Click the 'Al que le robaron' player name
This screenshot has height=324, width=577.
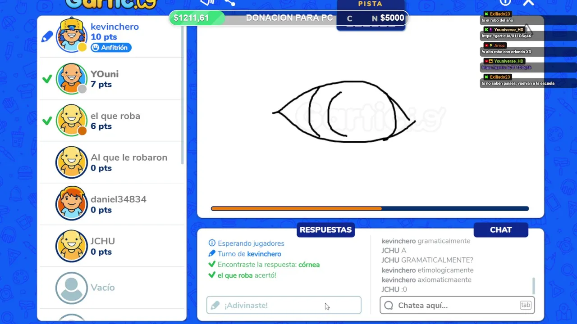click(129, 157)
